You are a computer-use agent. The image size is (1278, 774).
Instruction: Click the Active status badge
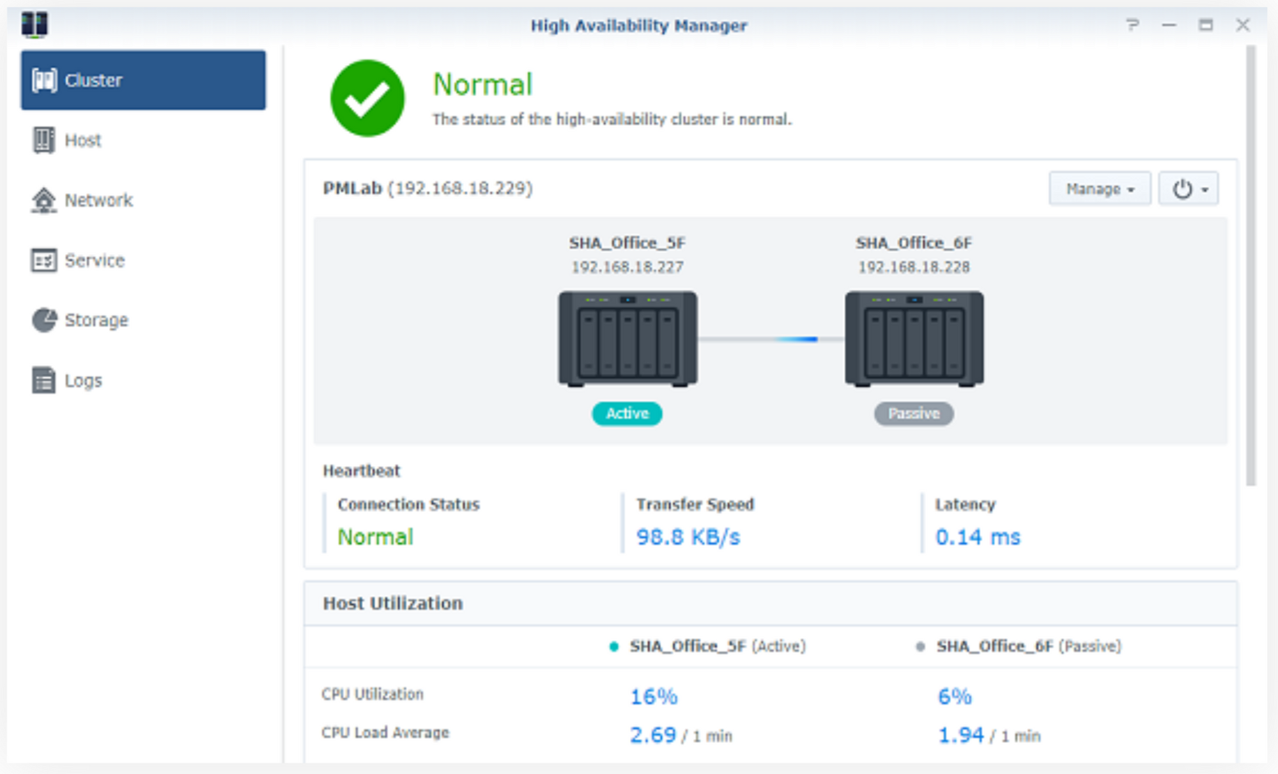point(627,414)
